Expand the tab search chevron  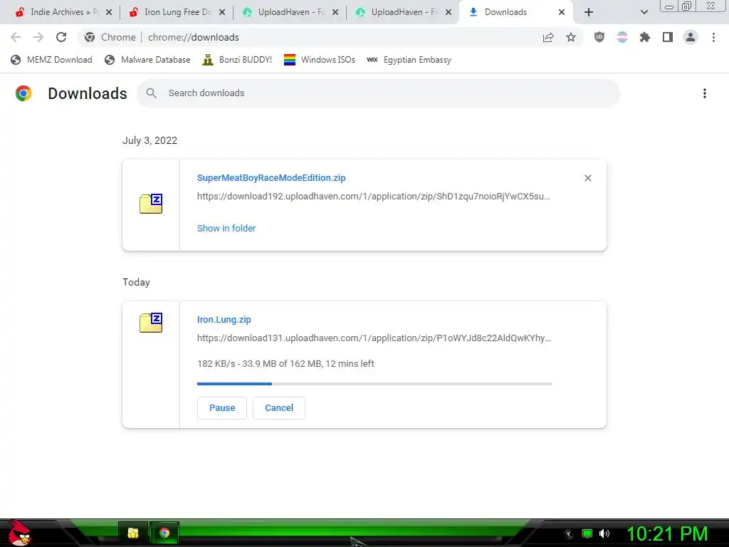(644, 12)
